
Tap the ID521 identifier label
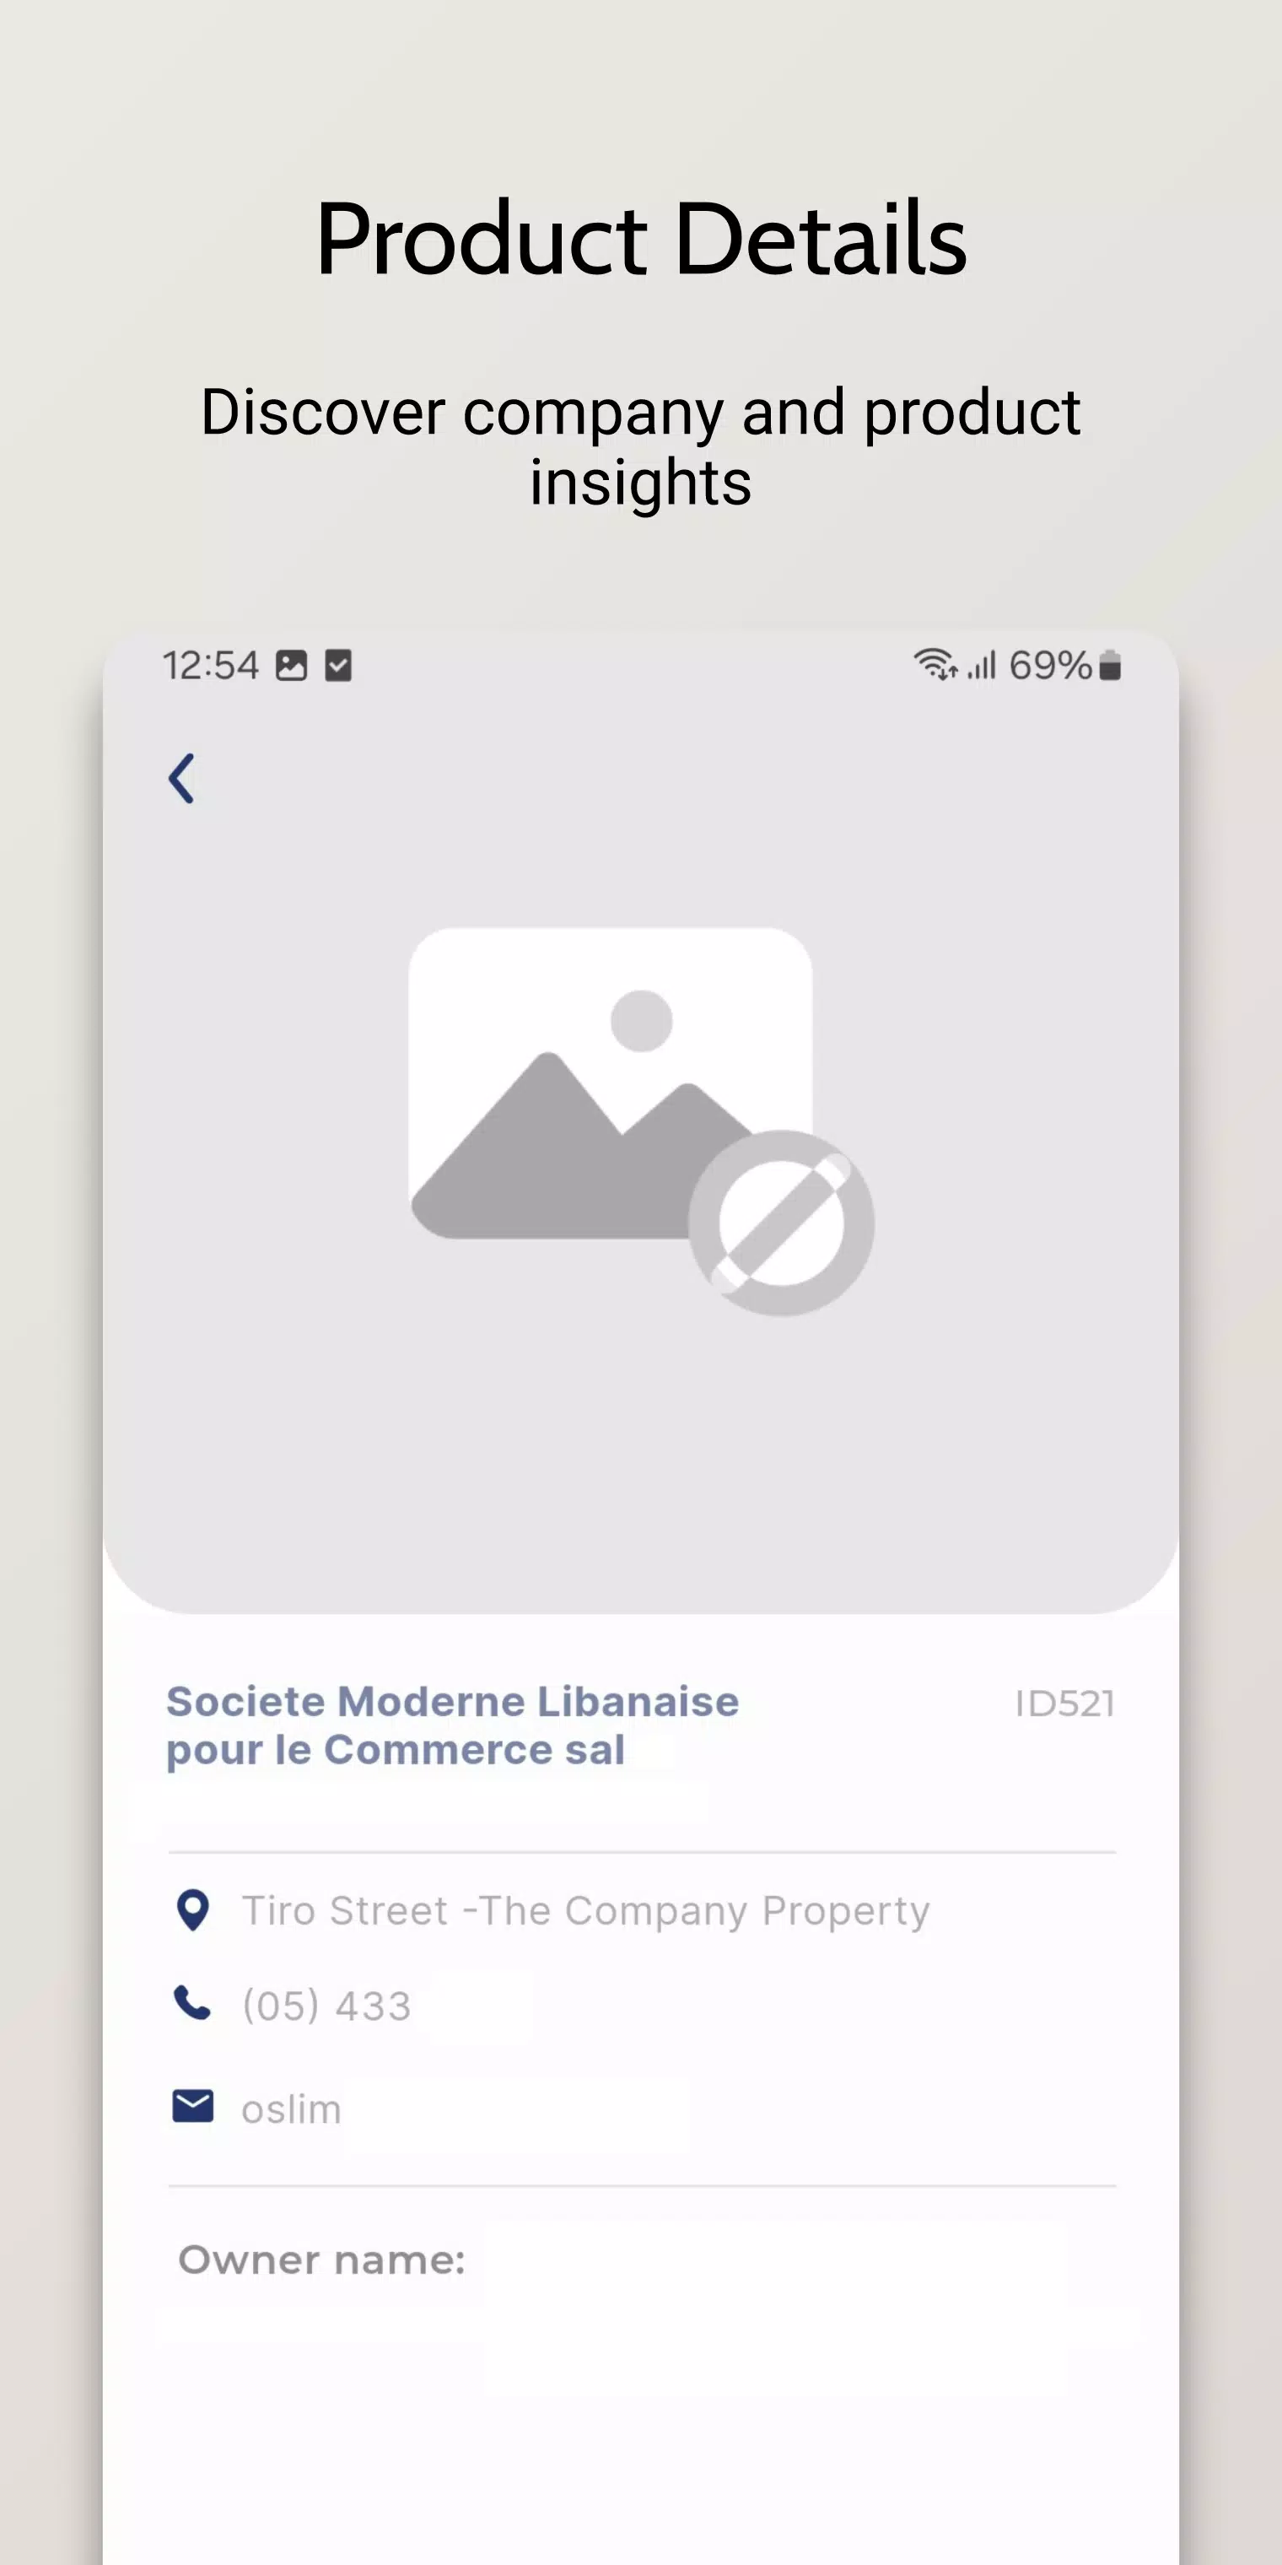[x=1064, y=1704]
